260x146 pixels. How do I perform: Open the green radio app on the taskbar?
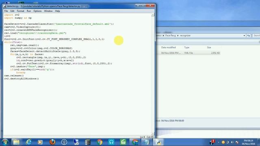[x=123, y=142]
